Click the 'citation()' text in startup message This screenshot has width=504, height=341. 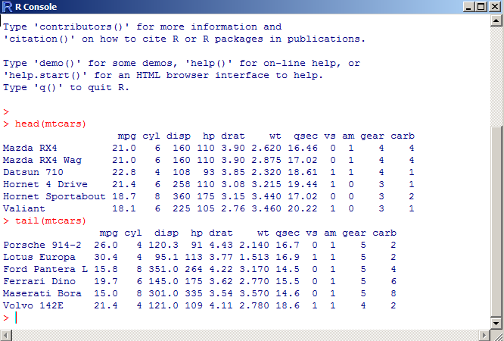[x=39, y=39]
